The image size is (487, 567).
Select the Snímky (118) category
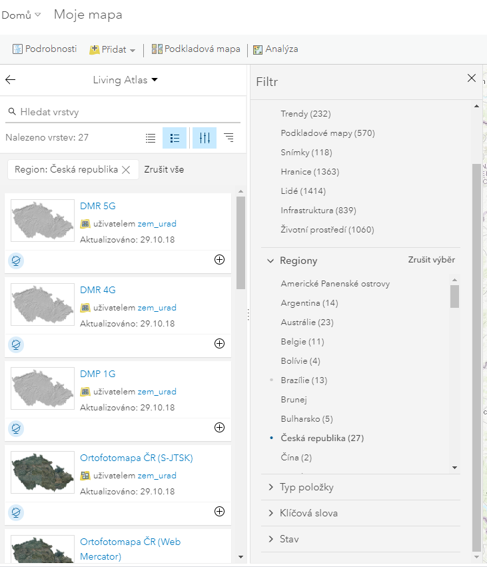coord(306,152)
